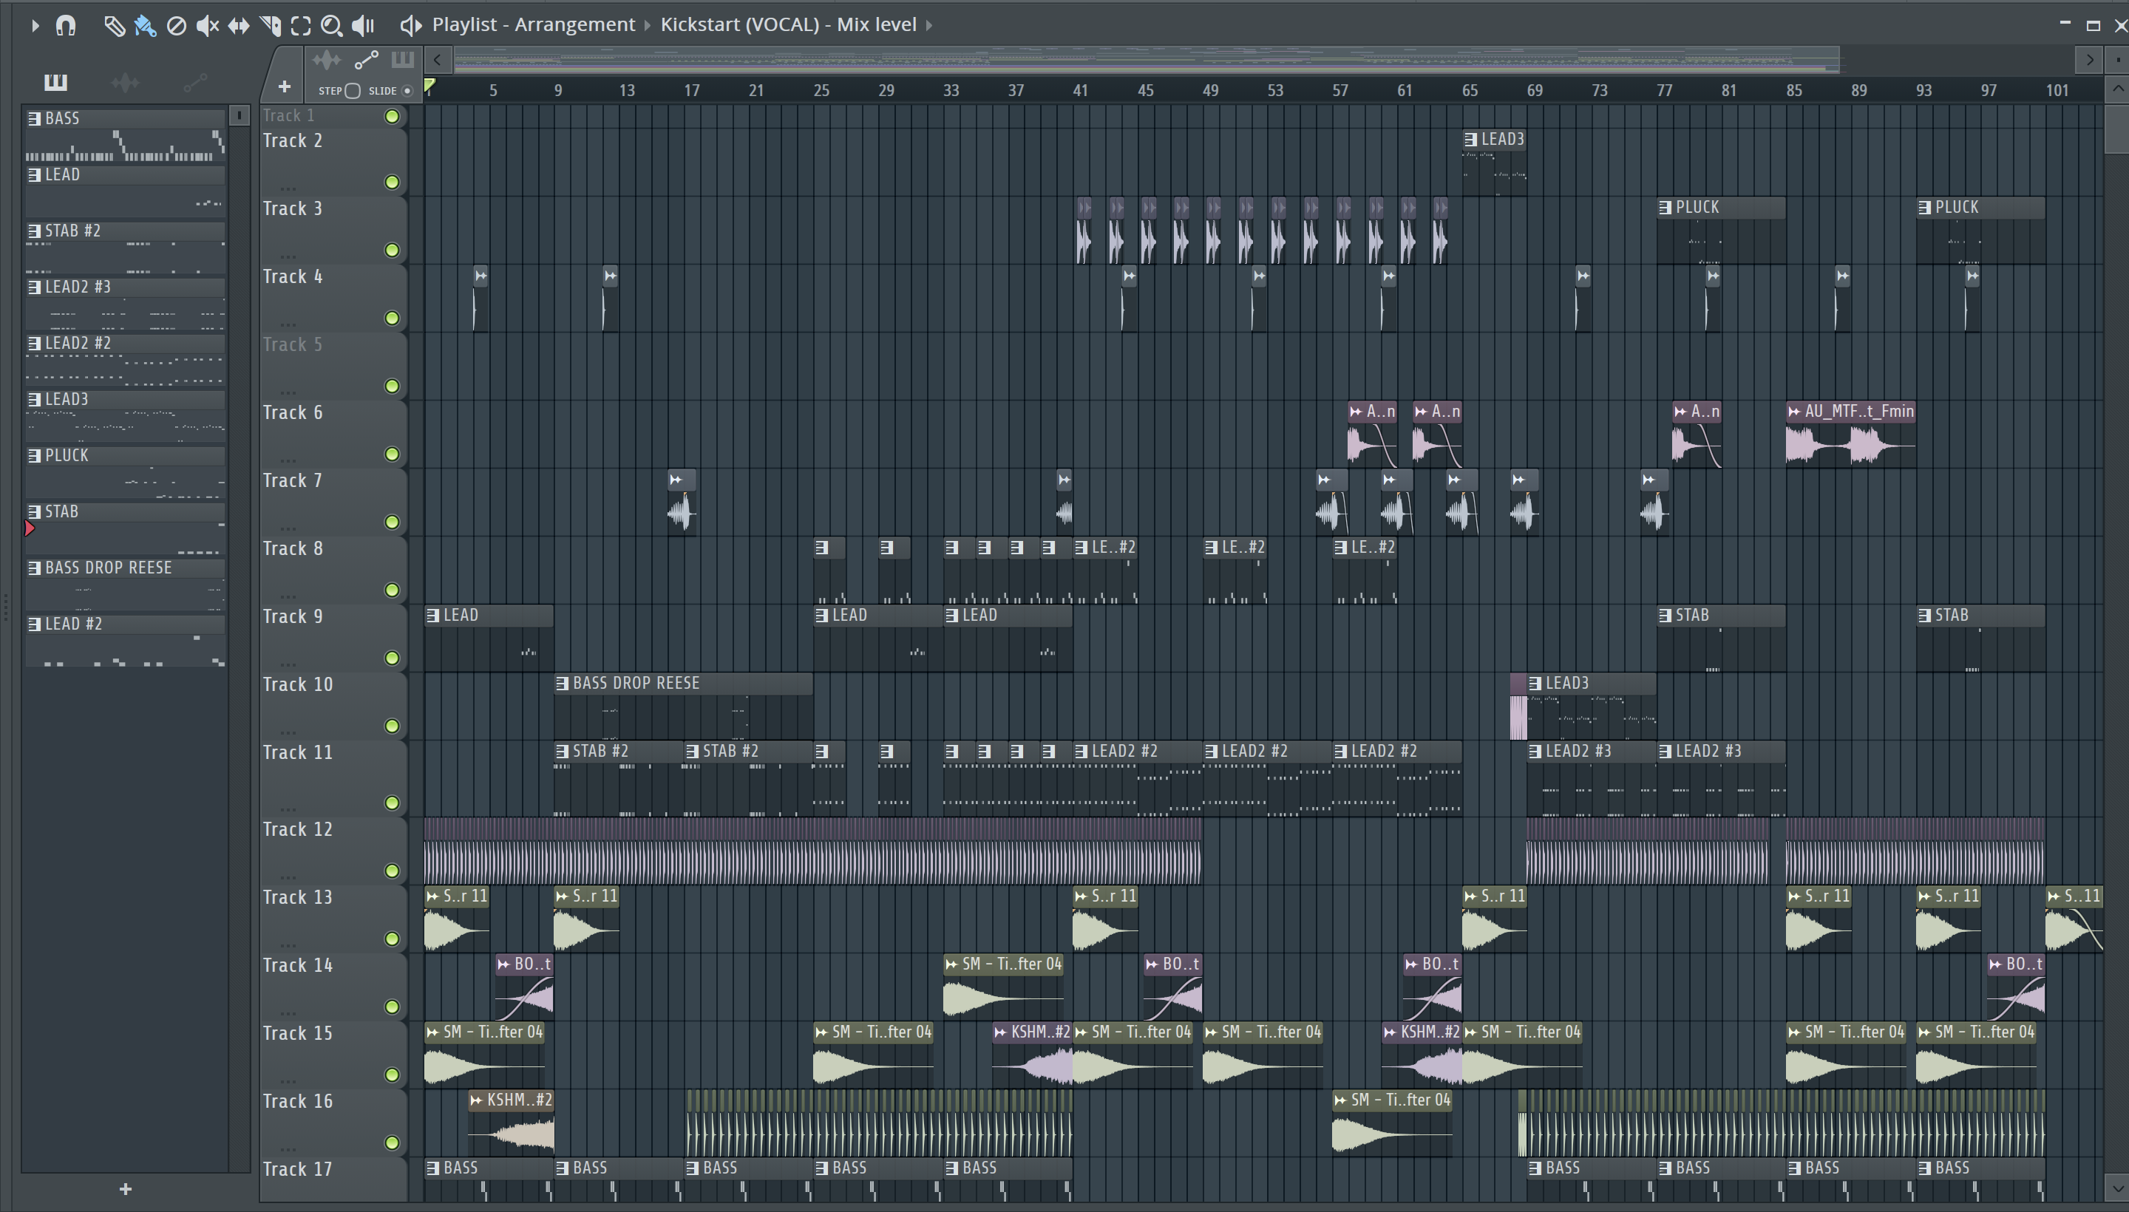The height and width of the screenshot is (1212, 2129).
Task: Select STAB #2 pattern in the picker
Action: [125, 248]
